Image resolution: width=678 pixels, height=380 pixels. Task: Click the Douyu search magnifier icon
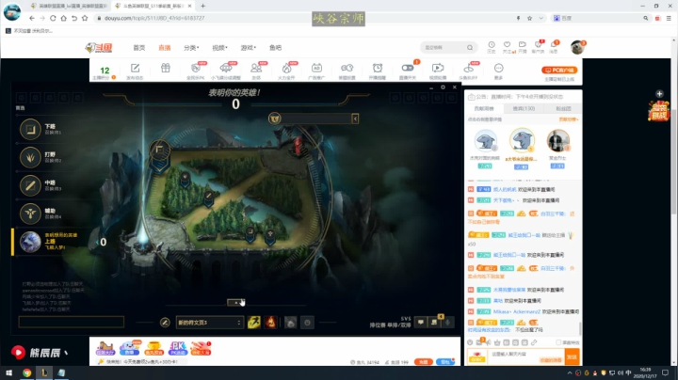470,47
